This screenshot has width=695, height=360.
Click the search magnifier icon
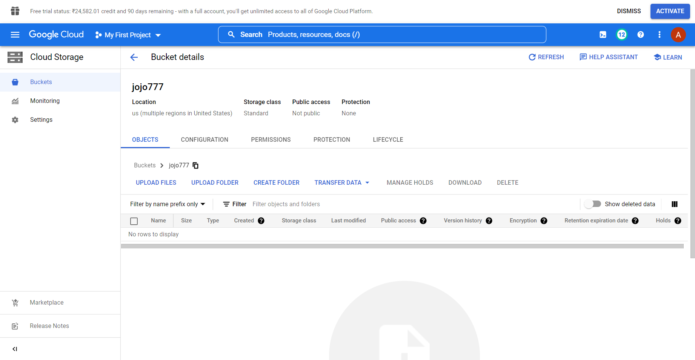(231, 35)
